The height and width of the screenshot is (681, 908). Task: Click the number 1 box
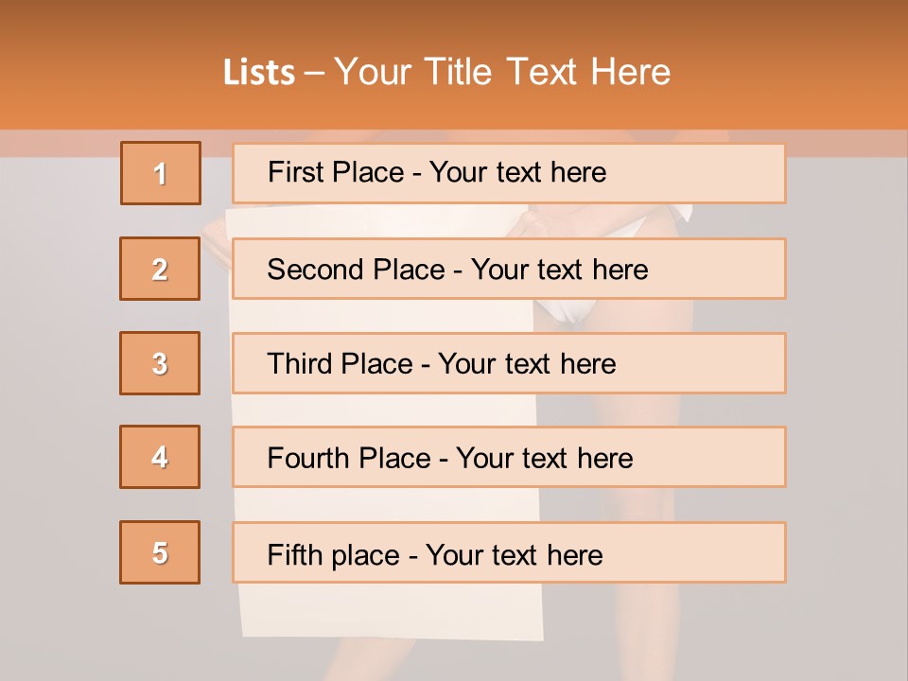coord(161,173)
